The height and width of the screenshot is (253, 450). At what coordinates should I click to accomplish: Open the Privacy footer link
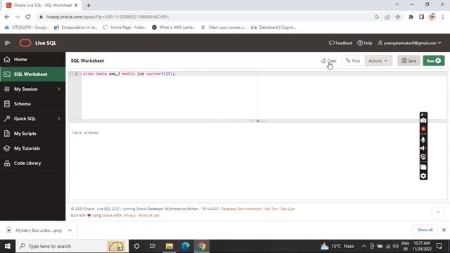point(130,216)
